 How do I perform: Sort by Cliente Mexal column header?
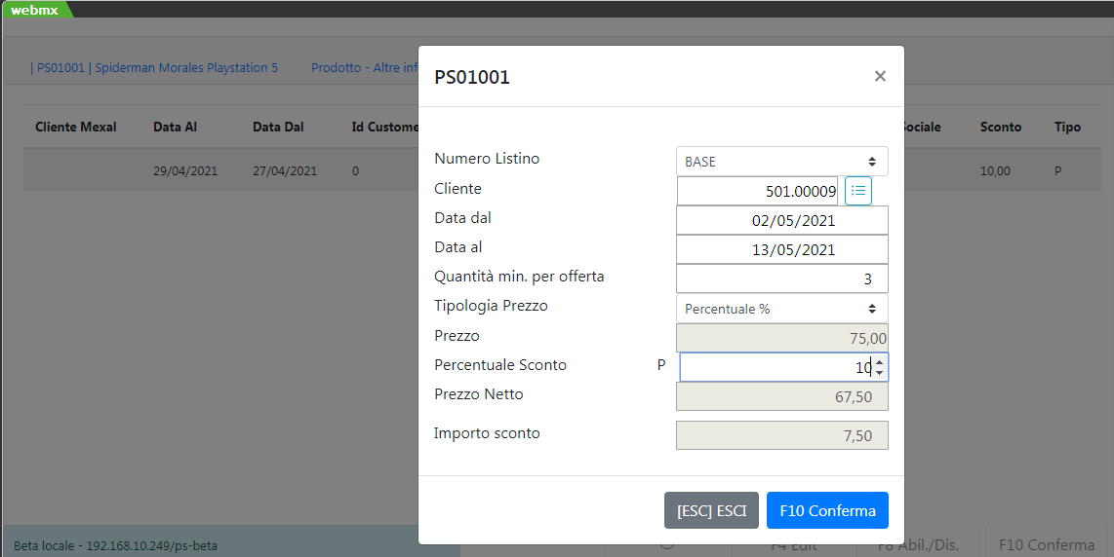click(76, 128)
